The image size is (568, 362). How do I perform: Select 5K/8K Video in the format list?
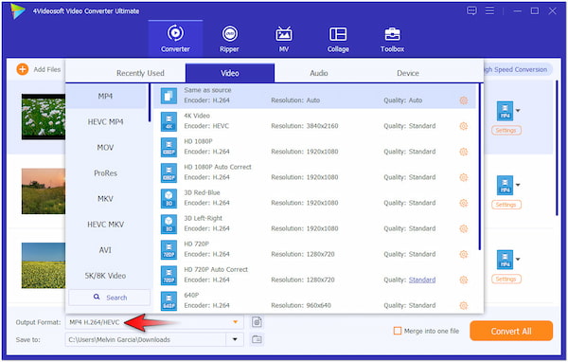point(105,276)
